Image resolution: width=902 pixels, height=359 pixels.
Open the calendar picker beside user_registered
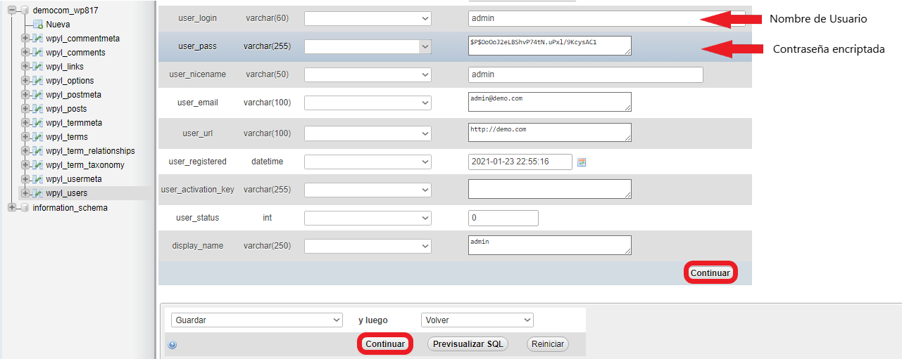(x=582, y=162)
